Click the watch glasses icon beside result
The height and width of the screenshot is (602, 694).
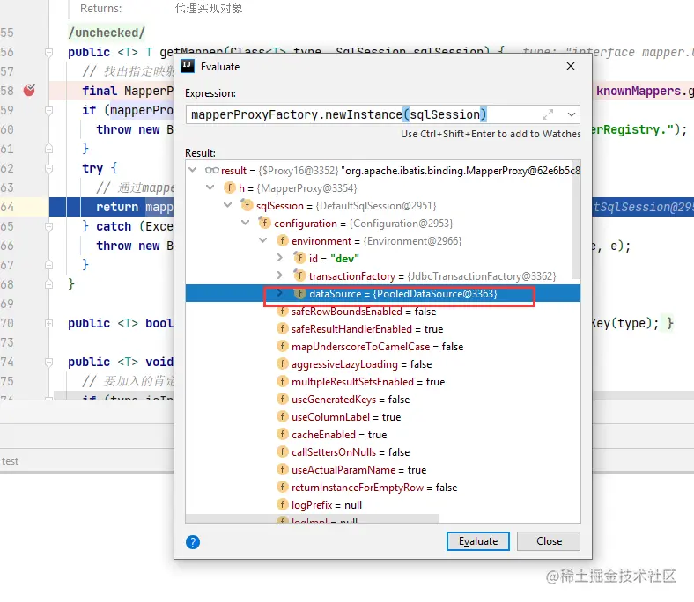pos(212,170)
